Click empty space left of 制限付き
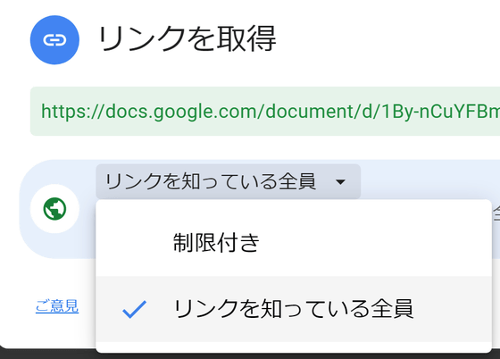Viewport: 500px width, 359px height. click(x=134, y=242)
